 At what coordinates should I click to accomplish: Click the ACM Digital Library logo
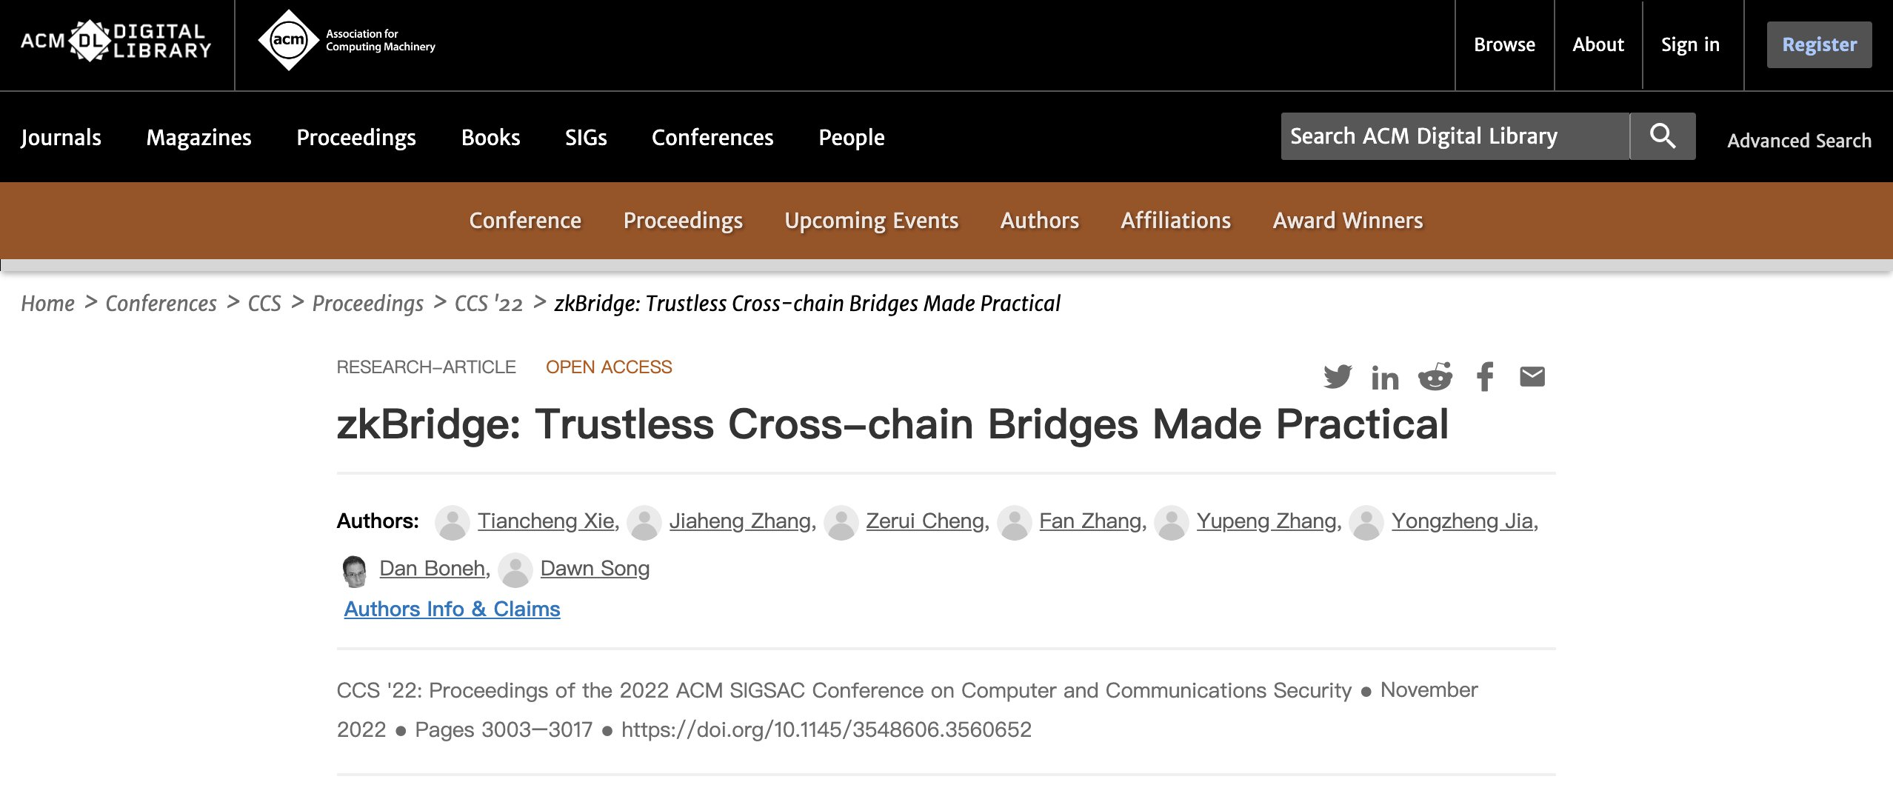coord(116,41)
